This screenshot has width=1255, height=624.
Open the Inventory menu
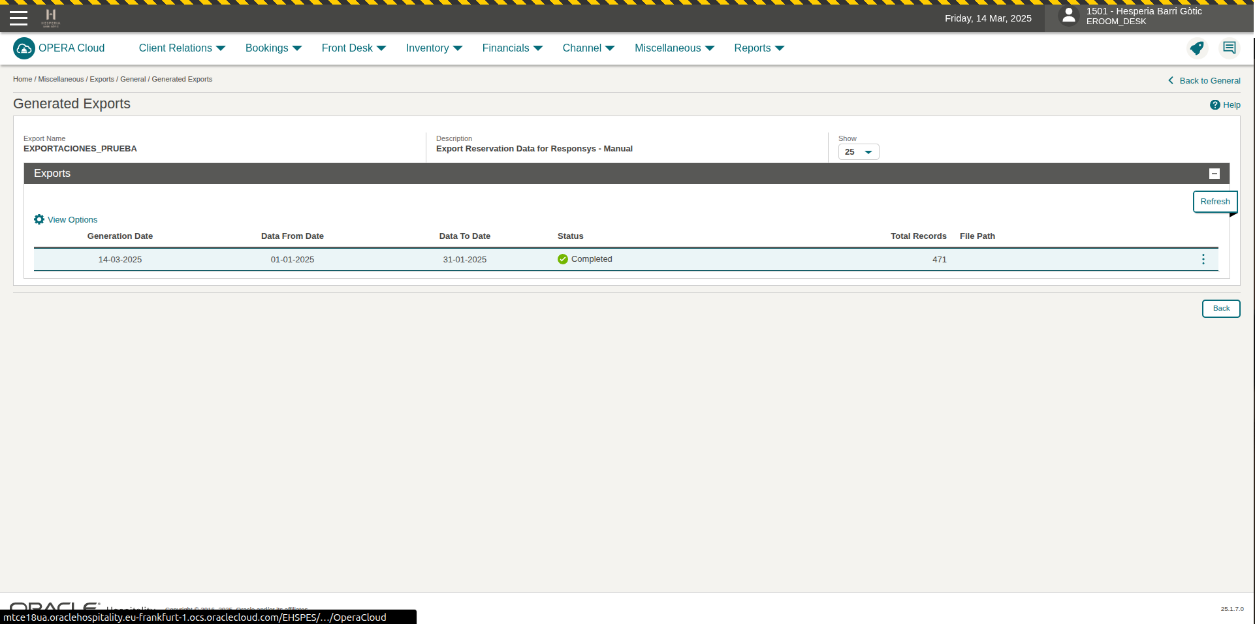tap(434, 48)
